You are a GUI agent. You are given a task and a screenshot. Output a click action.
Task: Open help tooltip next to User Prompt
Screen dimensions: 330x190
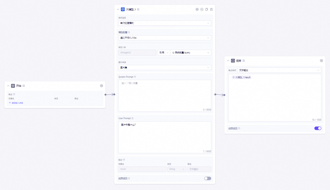point(132,118)
